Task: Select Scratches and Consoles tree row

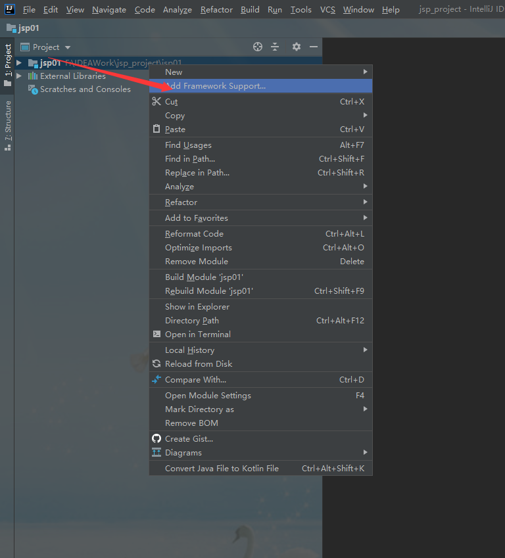Action: (x=168, y=89)
